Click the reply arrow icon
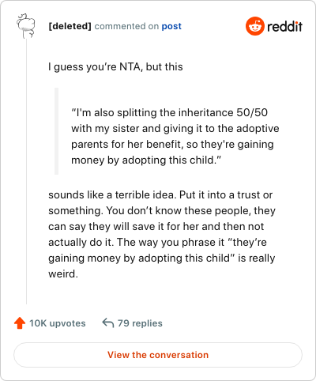Screen dimensions: 316x381 pos(108,323)
